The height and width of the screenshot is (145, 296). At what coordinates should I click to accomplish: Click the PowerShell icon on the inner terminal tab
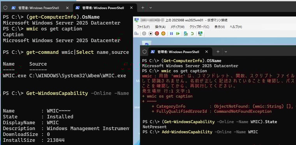click(153, 51)
